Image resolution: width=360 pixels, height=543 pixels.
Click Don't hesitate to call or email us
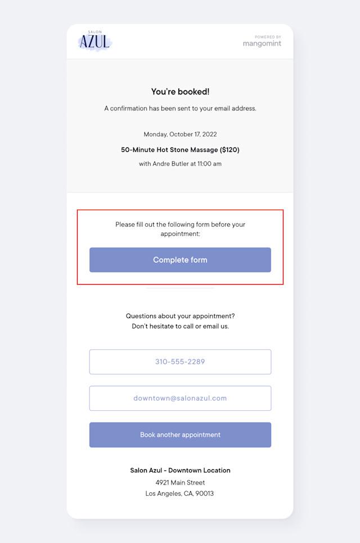click(181, 326)
